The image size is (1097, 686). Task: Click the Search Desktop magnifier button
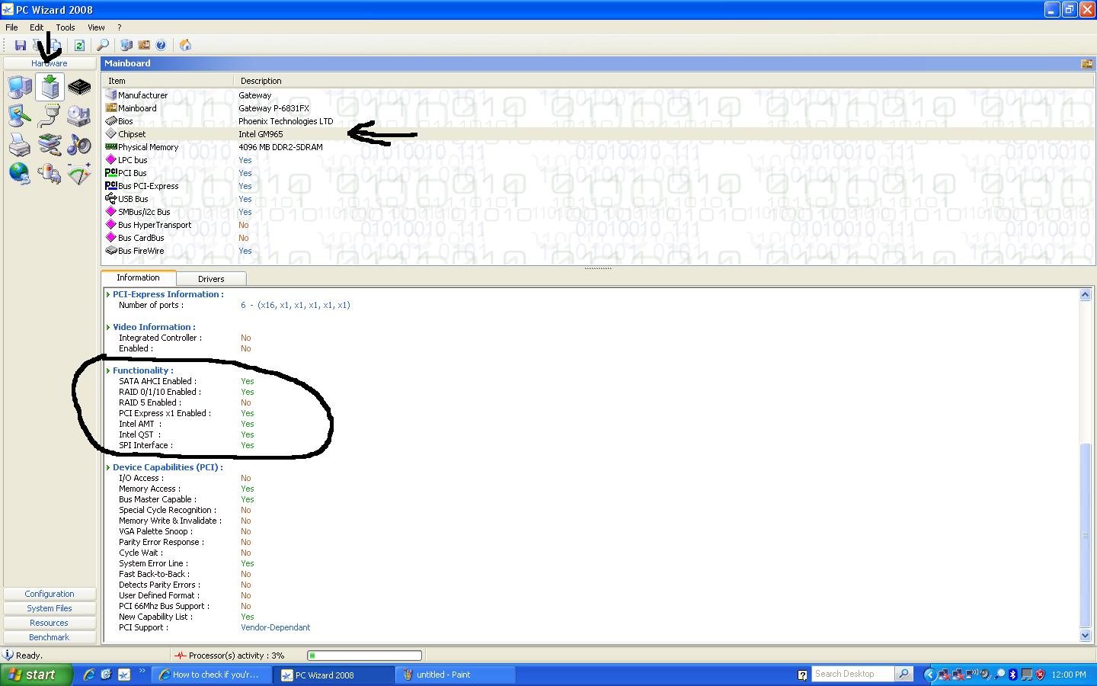click(904, 674)
